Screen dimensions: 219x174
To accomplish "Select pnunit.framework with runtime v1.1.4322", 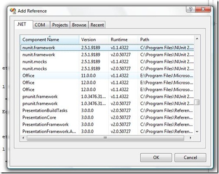I will pyautogui.click(x=107, y=97).
